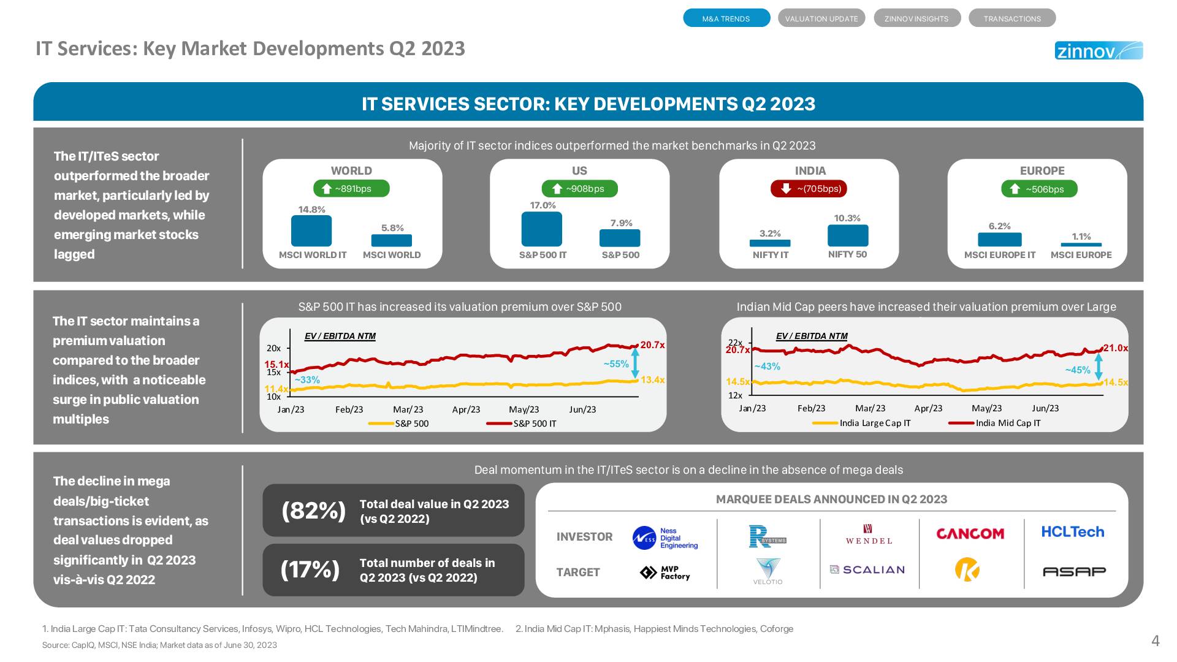The image size is (1177, 662).
Task: Click the NIFTY IT 3.2% bar
Action: point(770,243)
